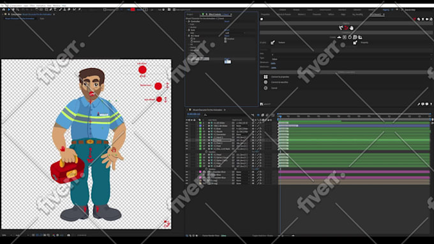Open the Axis dropdown in Duik panel
434x244 pixels.
click(351, 54)
